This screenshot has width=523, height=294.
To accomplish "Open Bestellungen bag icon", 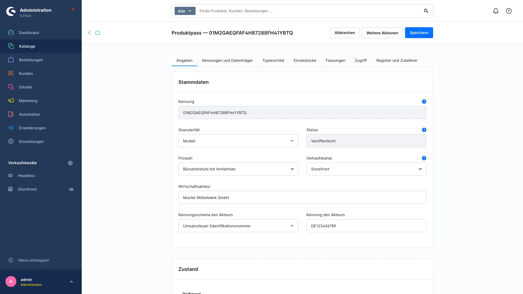I will [11, 60].
